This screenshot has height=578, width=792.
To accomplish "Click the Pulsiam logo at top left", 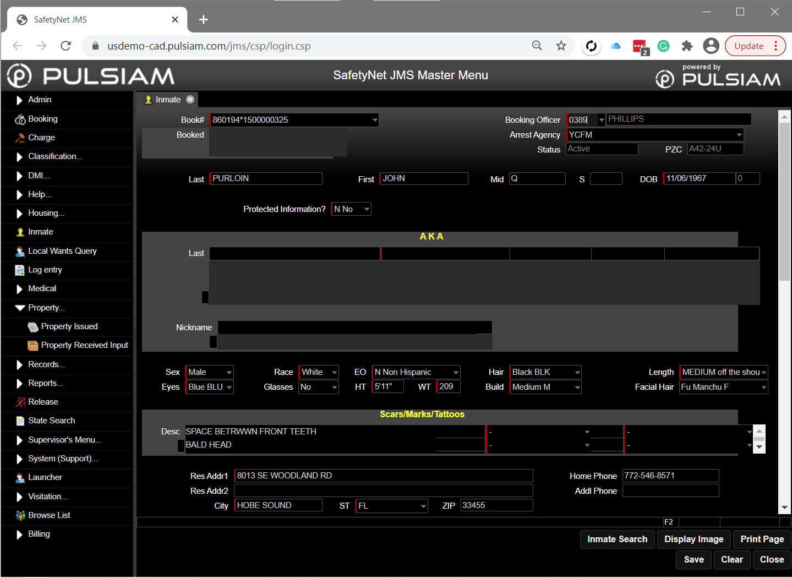I will pos(91,75).
